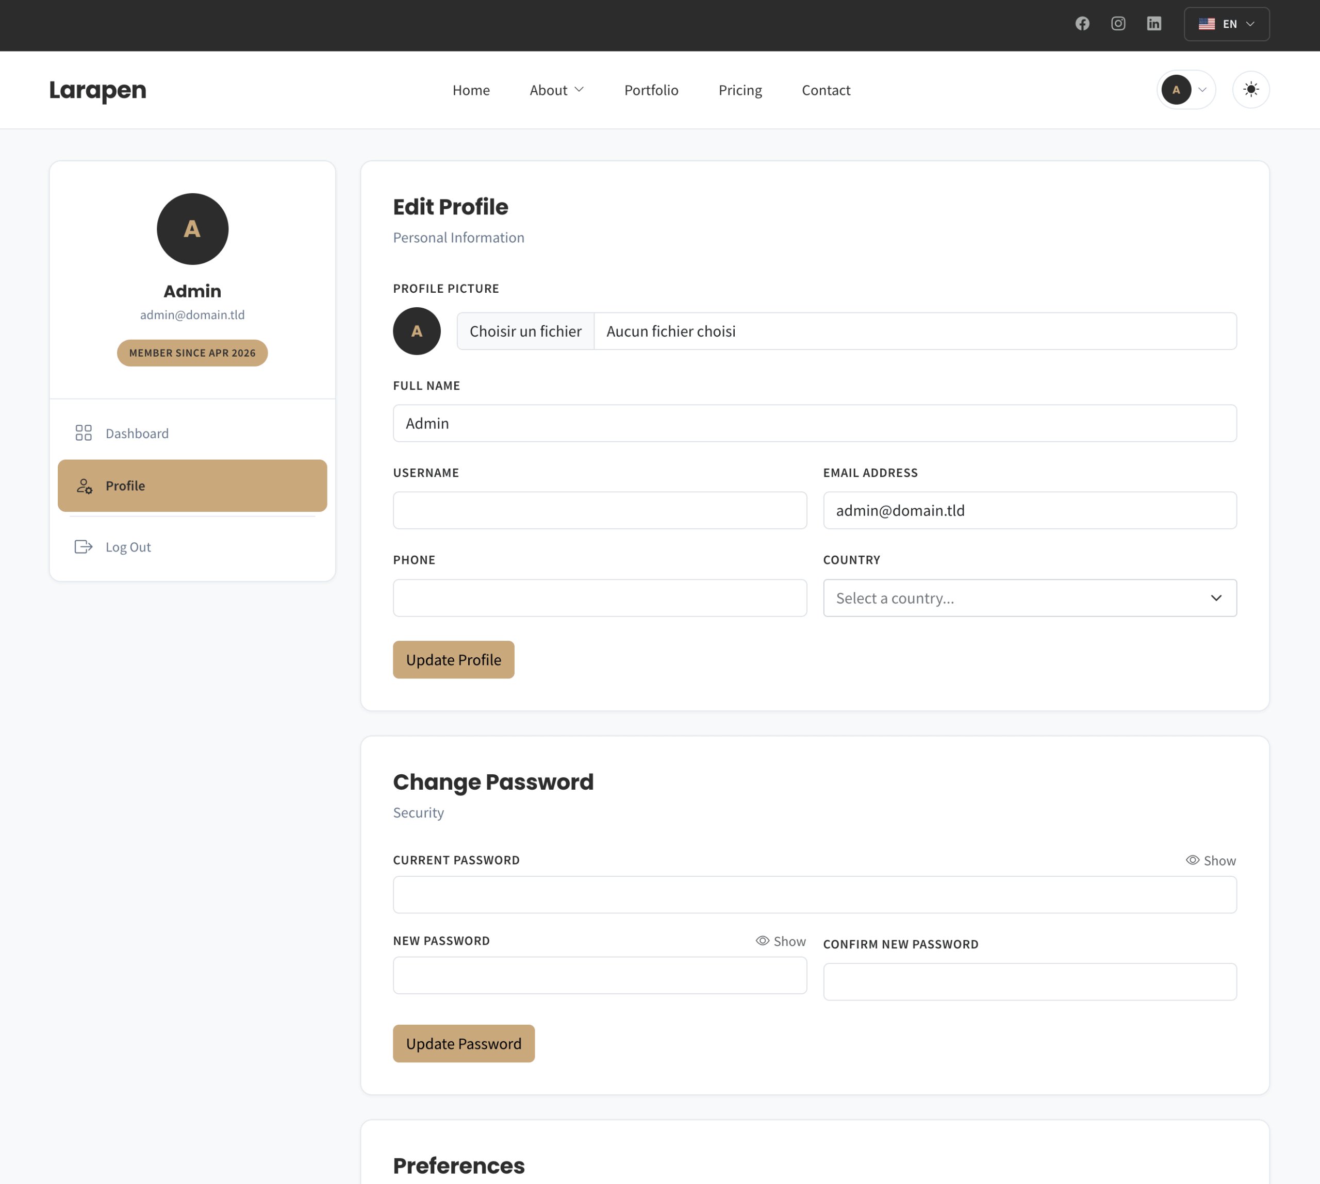
Task: Click profile picture avatar beside file chooser
Action: coord(417,331)
